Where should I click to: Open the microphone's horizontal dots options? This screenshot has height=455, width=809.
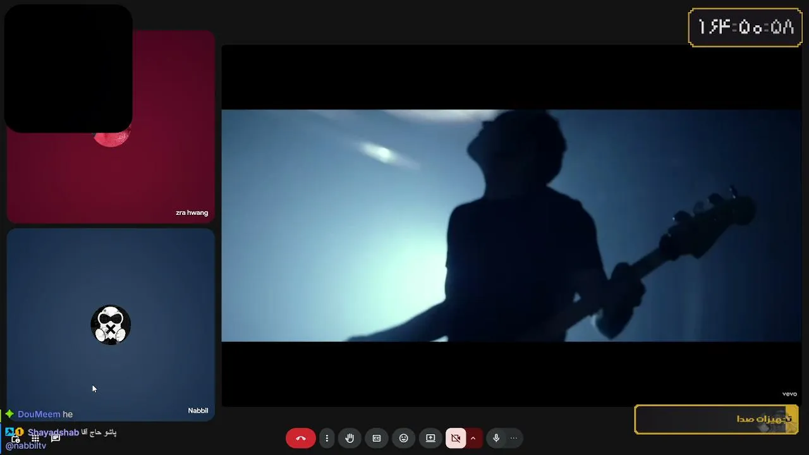514,438
